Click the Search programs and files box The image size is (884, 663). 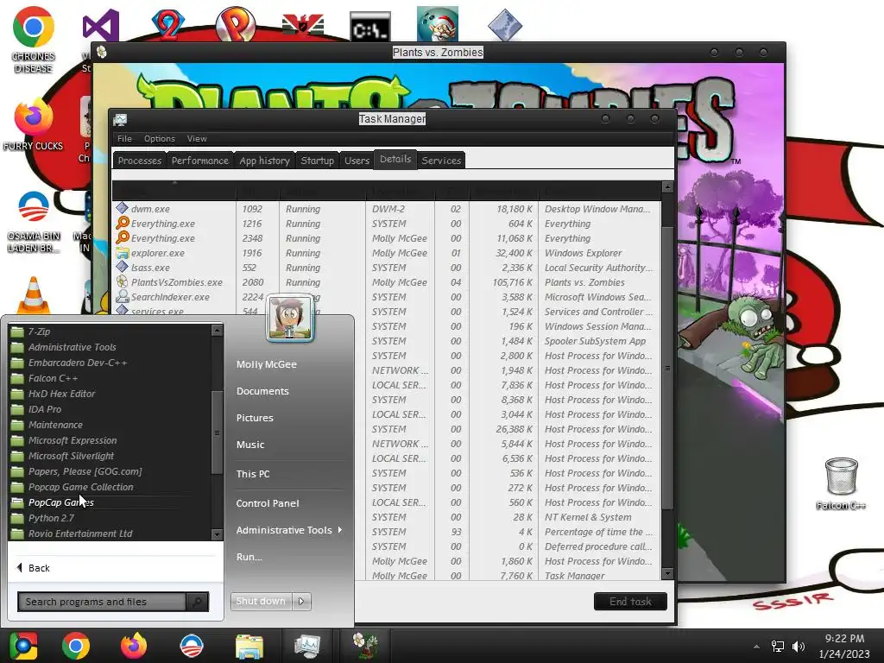pyautogui.click(x=102, y=602)
